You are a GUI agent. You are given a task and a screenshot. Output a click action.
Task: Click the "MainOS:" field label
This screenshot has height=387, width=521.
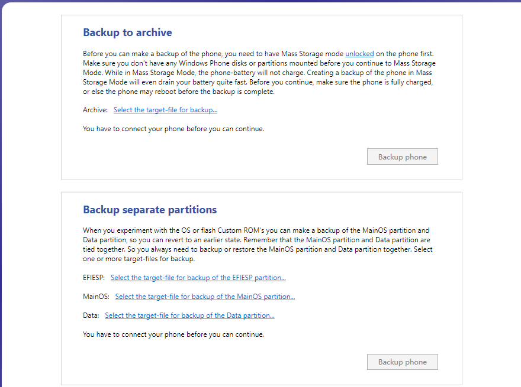[x=97, y=297]
